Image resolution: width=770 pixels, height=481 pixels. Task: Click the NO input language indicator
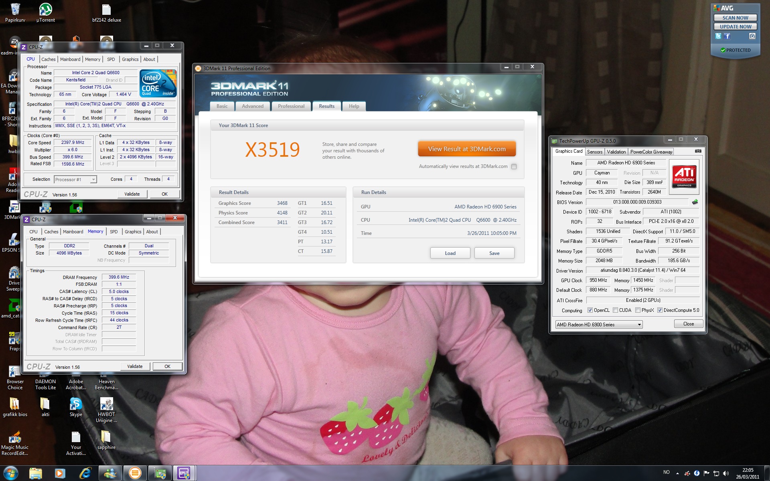click(x=666, y=472)
